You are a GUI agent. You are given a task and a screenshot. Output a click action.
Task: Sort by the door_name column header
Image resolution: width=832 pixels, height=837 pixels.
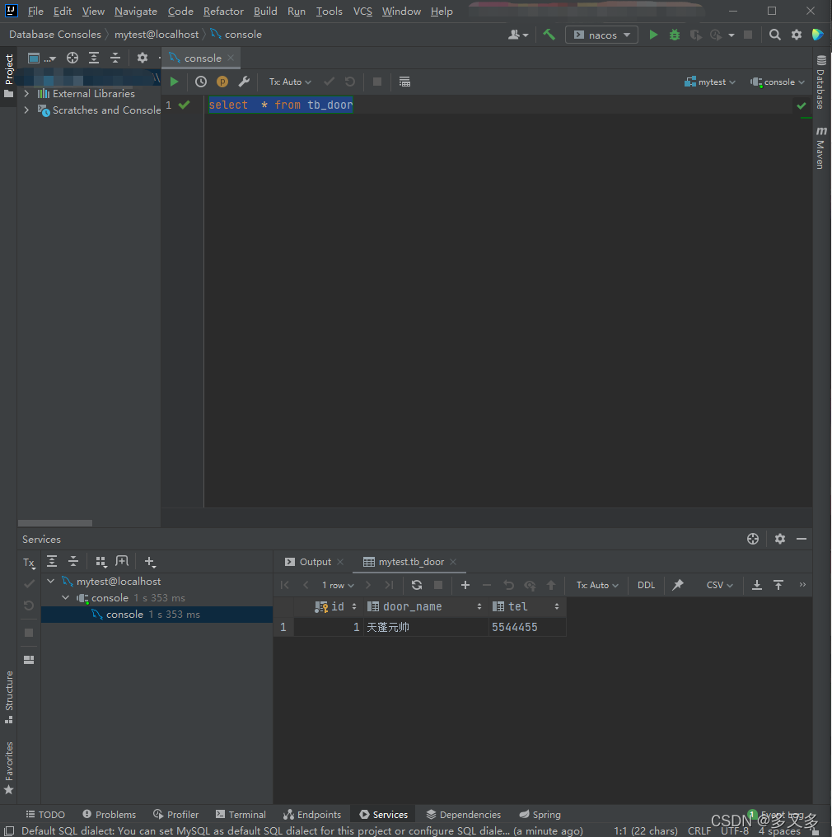click(425, 606)
